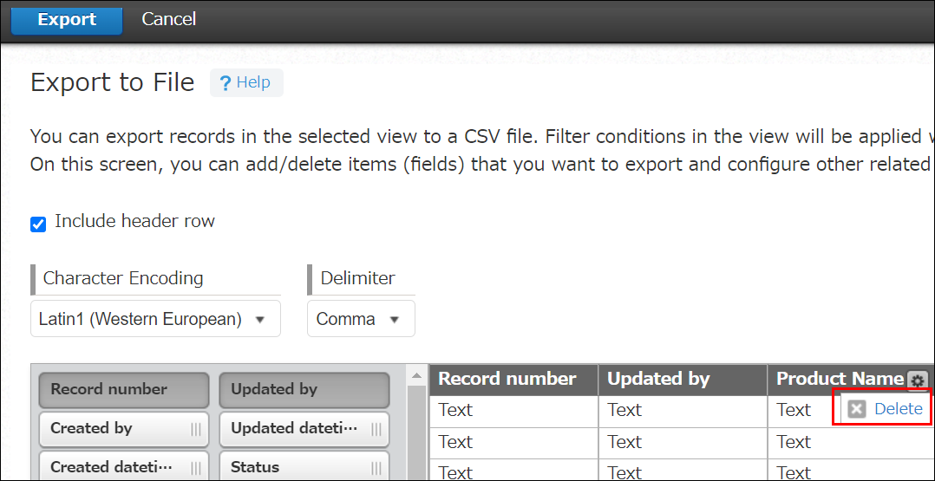Click the X icon beside Delete
This screenshot has height=481, width=935.
(x=857, y=409)
